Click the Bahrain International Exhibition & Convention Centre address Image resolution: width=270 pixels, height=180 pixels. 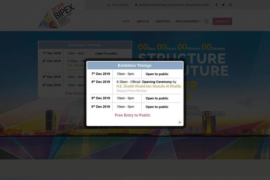174,5
